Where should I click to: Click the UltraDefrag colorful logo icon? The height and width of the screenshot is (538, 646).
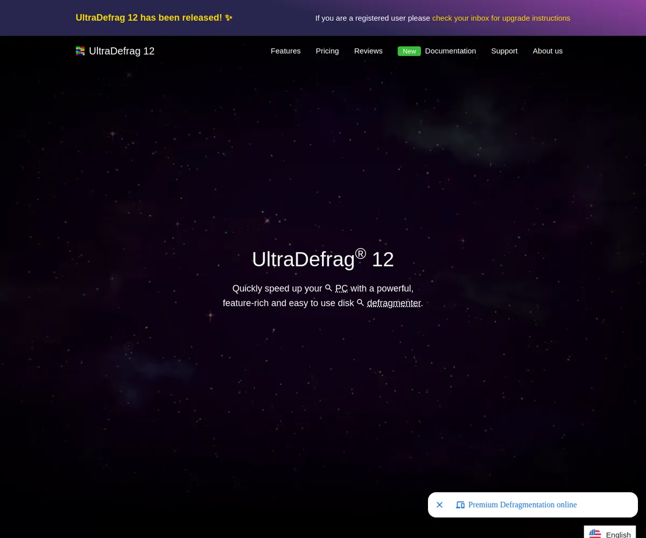tap(80, 51)
